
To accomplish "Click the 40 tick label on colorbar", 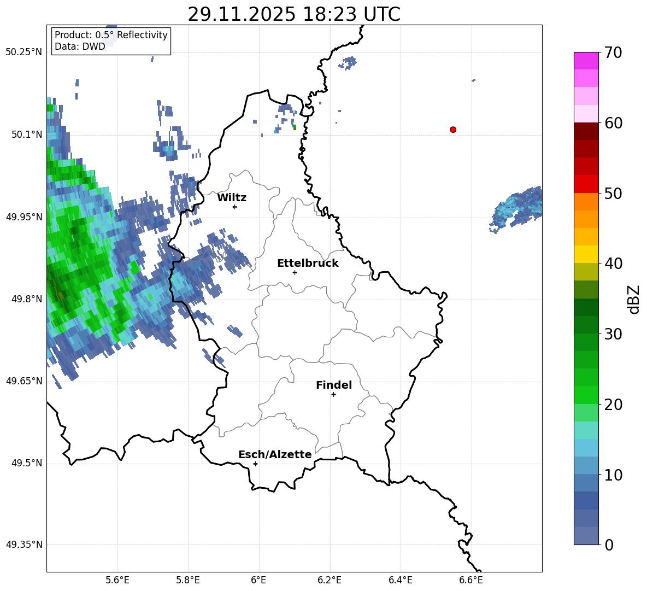I will [613, 264].
